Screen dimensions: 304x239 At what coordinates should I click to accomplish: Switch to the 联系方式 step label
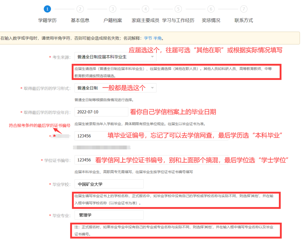click(x=244, y=20)
